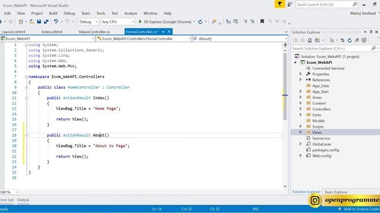380x213 pixels.
Task: Click Pending Changes Filter icon in Solution Explorer
Action: point(332,40)
